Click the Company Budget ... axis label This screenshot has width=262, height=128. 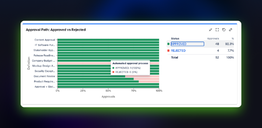44,61
